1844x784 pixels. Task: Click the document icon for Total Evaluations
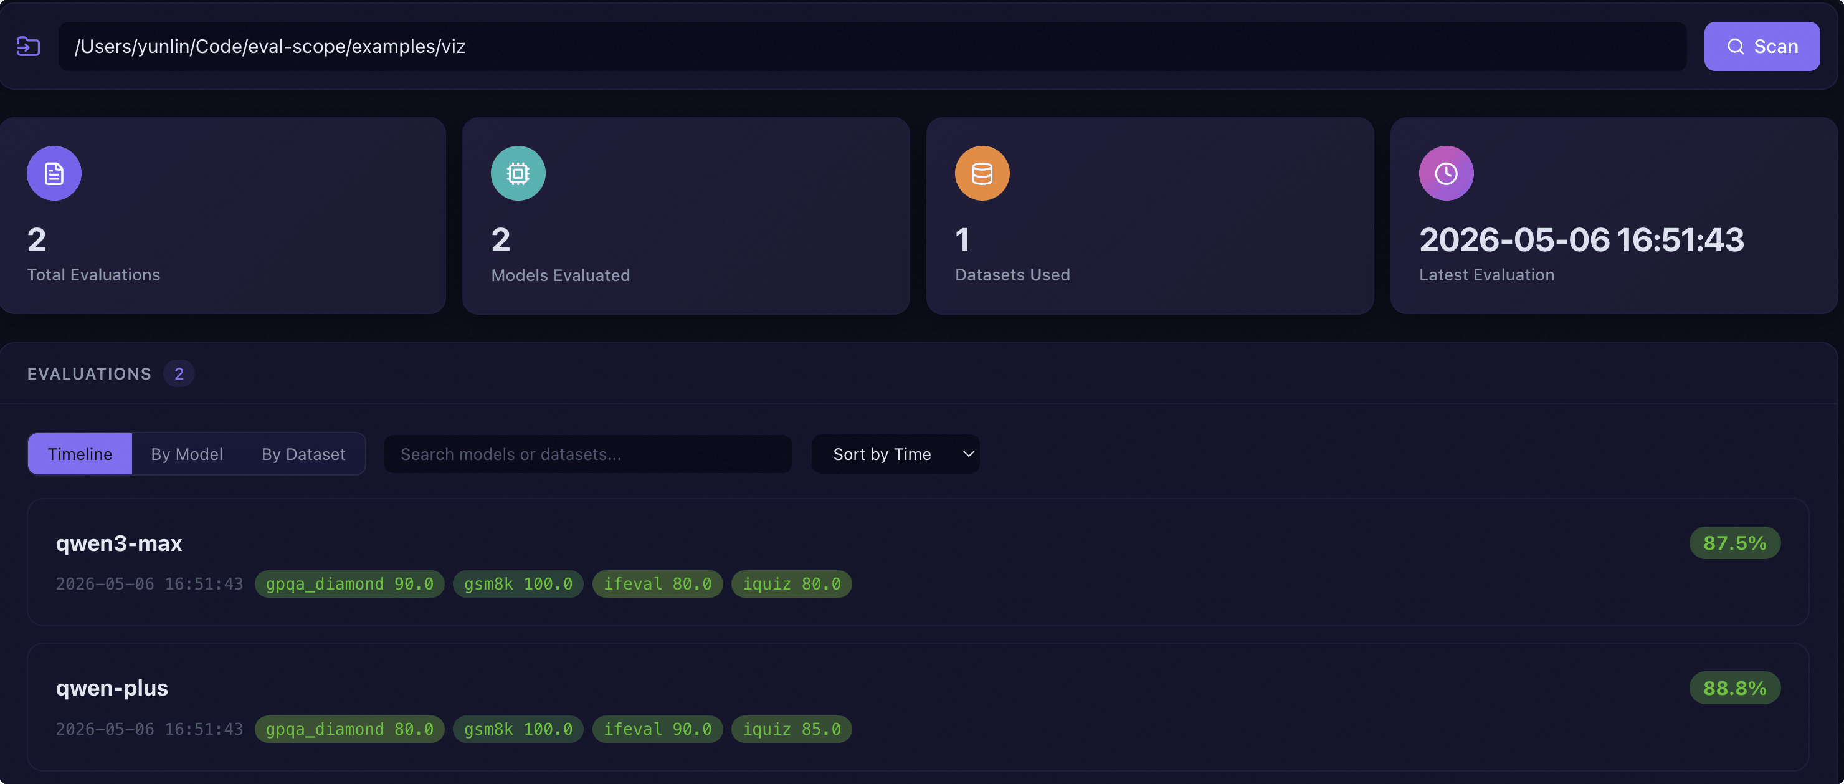(x=54, y=173)
